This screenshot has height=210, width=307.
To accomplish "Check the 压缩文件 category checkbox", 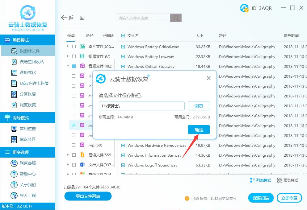I will click(x=74, y=155).
